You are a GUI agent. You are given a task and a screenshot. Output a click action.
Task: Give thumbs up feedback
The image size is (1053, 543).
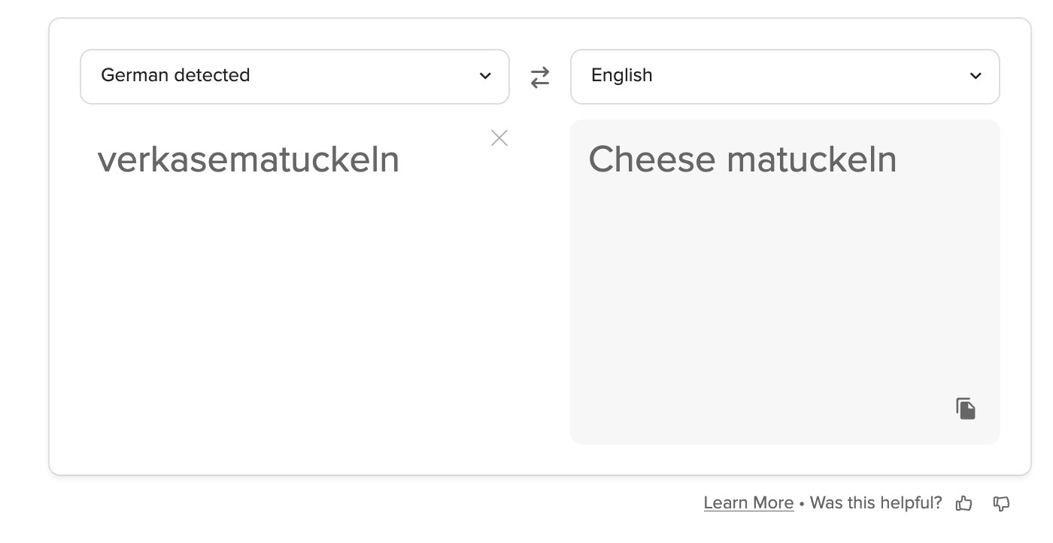[x=963, y=504]
